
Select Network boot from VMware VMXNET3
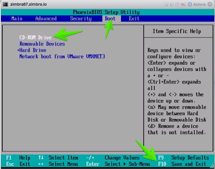tap(62, 56)
